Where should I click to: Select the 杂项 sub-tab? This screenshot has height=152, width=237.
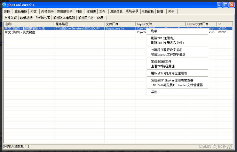pos(100,18)
